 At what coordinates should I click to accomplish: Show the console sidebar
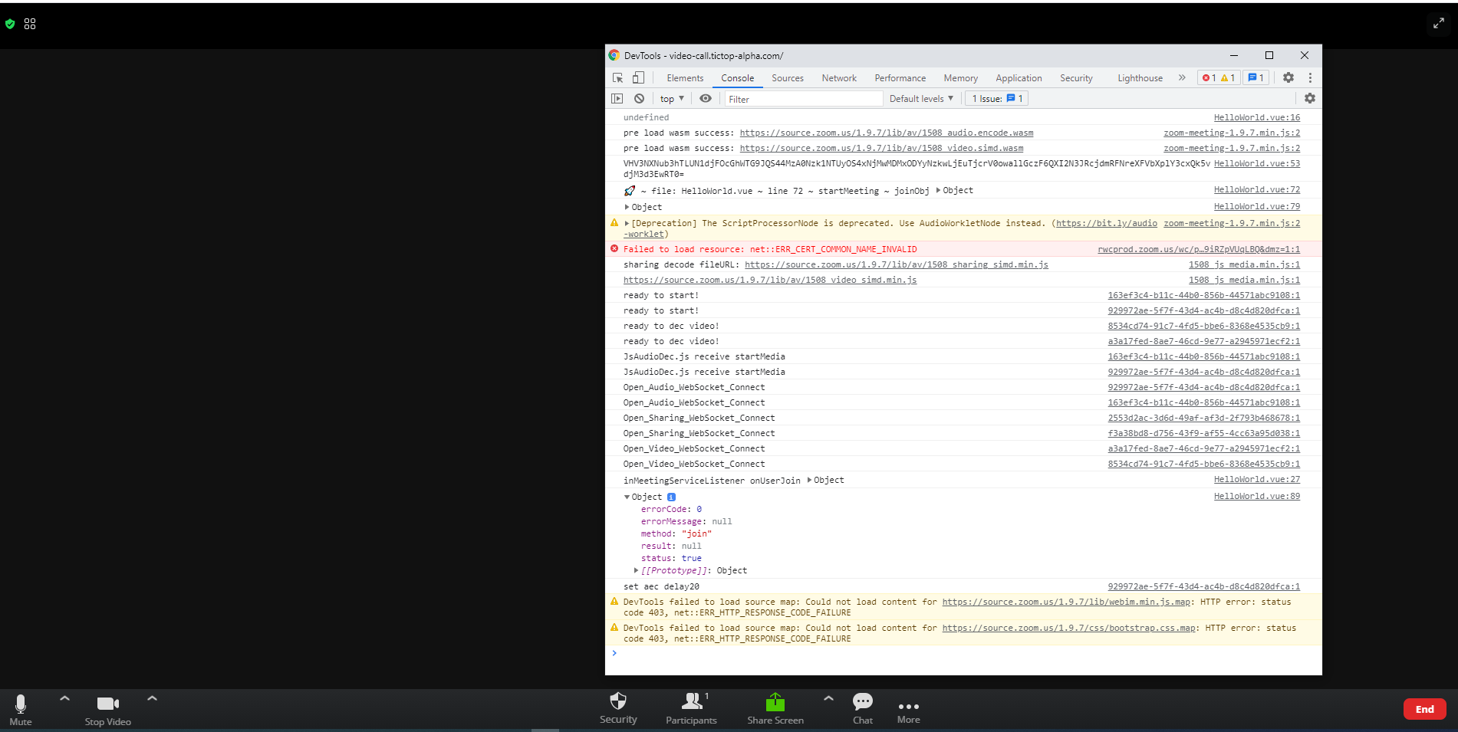point(617,98)
